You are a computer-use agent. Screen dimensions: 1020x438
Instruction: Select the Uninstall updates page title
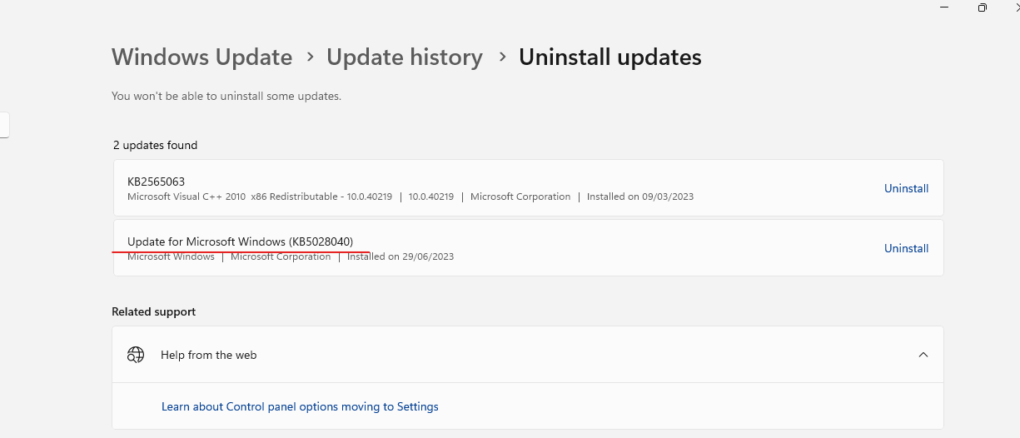pos(610,57)
